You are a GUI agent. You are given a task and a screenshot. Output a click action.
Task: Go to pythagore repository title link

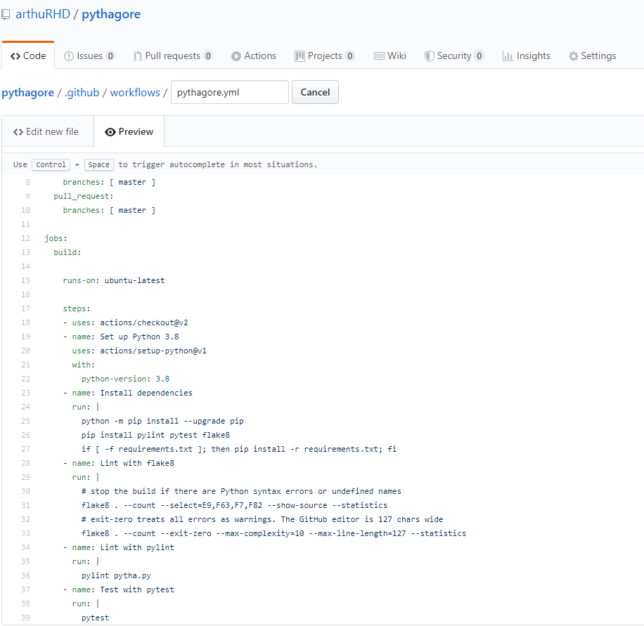111,14
